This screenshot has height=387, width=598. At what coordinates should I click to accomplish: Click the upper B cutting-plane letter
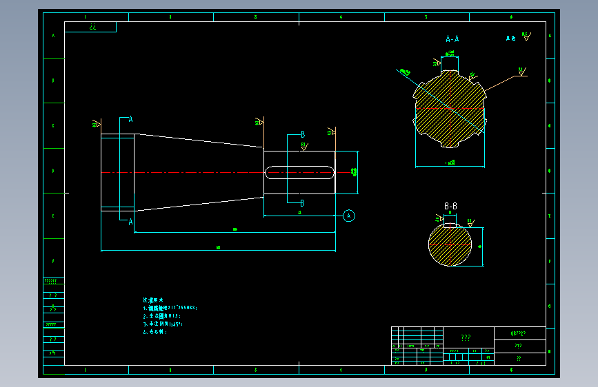coord(303,134)
